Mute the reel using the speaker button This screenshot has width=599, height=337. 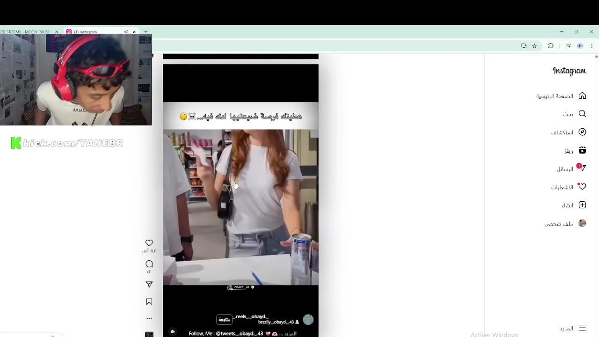[x=172, y=331]
